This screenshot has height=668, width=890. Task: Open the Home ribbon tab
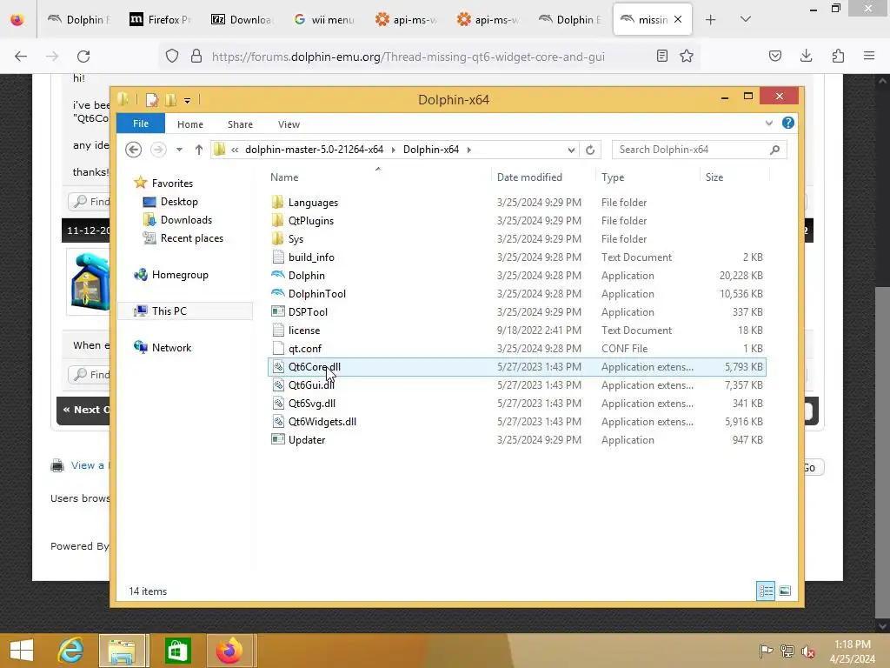[x=190, y=124]
